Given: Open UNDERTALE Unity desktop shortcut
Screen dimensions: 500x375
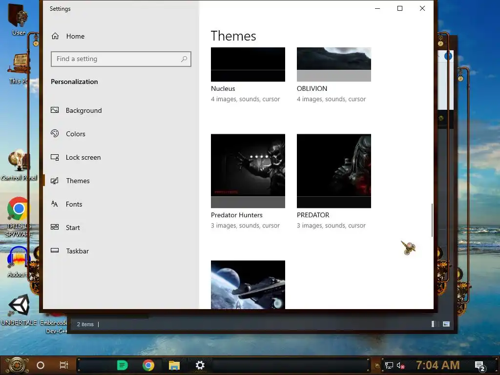Looking at the screenshot, I should 19,309.
